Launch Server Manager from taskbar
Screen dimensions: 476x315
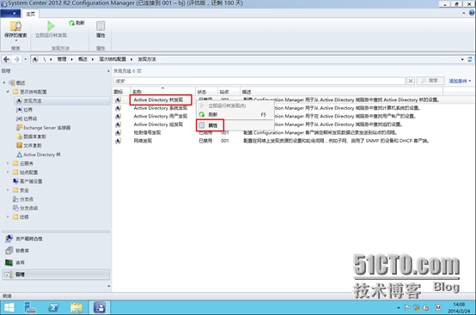point(30,308)
